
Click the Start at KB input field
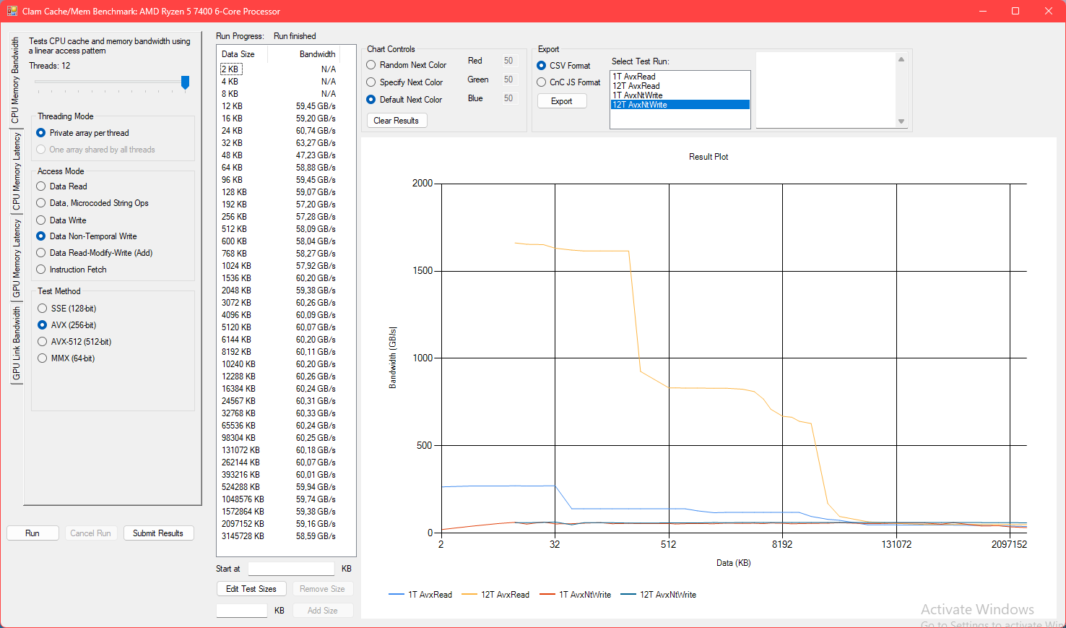(291, 569)
